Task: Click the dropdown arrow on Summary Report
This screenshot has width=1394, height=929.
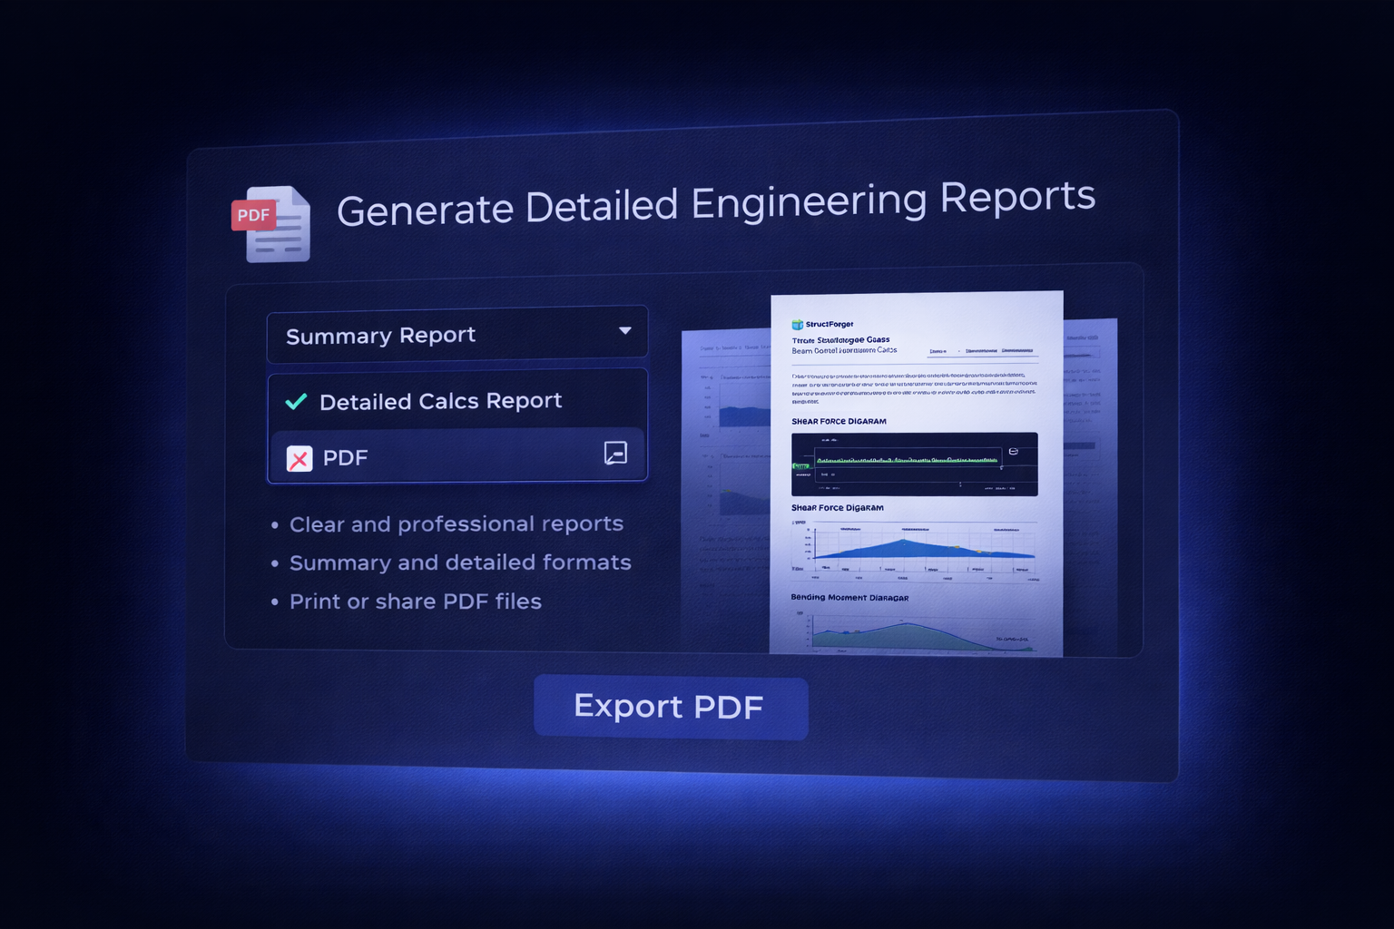Action: tap(624, 331)
